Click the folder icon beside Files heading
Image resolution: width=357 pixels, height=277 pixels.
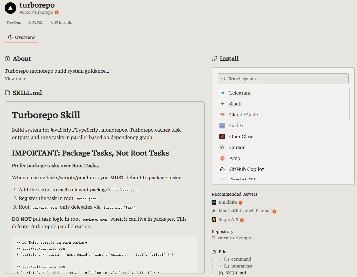coord(214,252)
